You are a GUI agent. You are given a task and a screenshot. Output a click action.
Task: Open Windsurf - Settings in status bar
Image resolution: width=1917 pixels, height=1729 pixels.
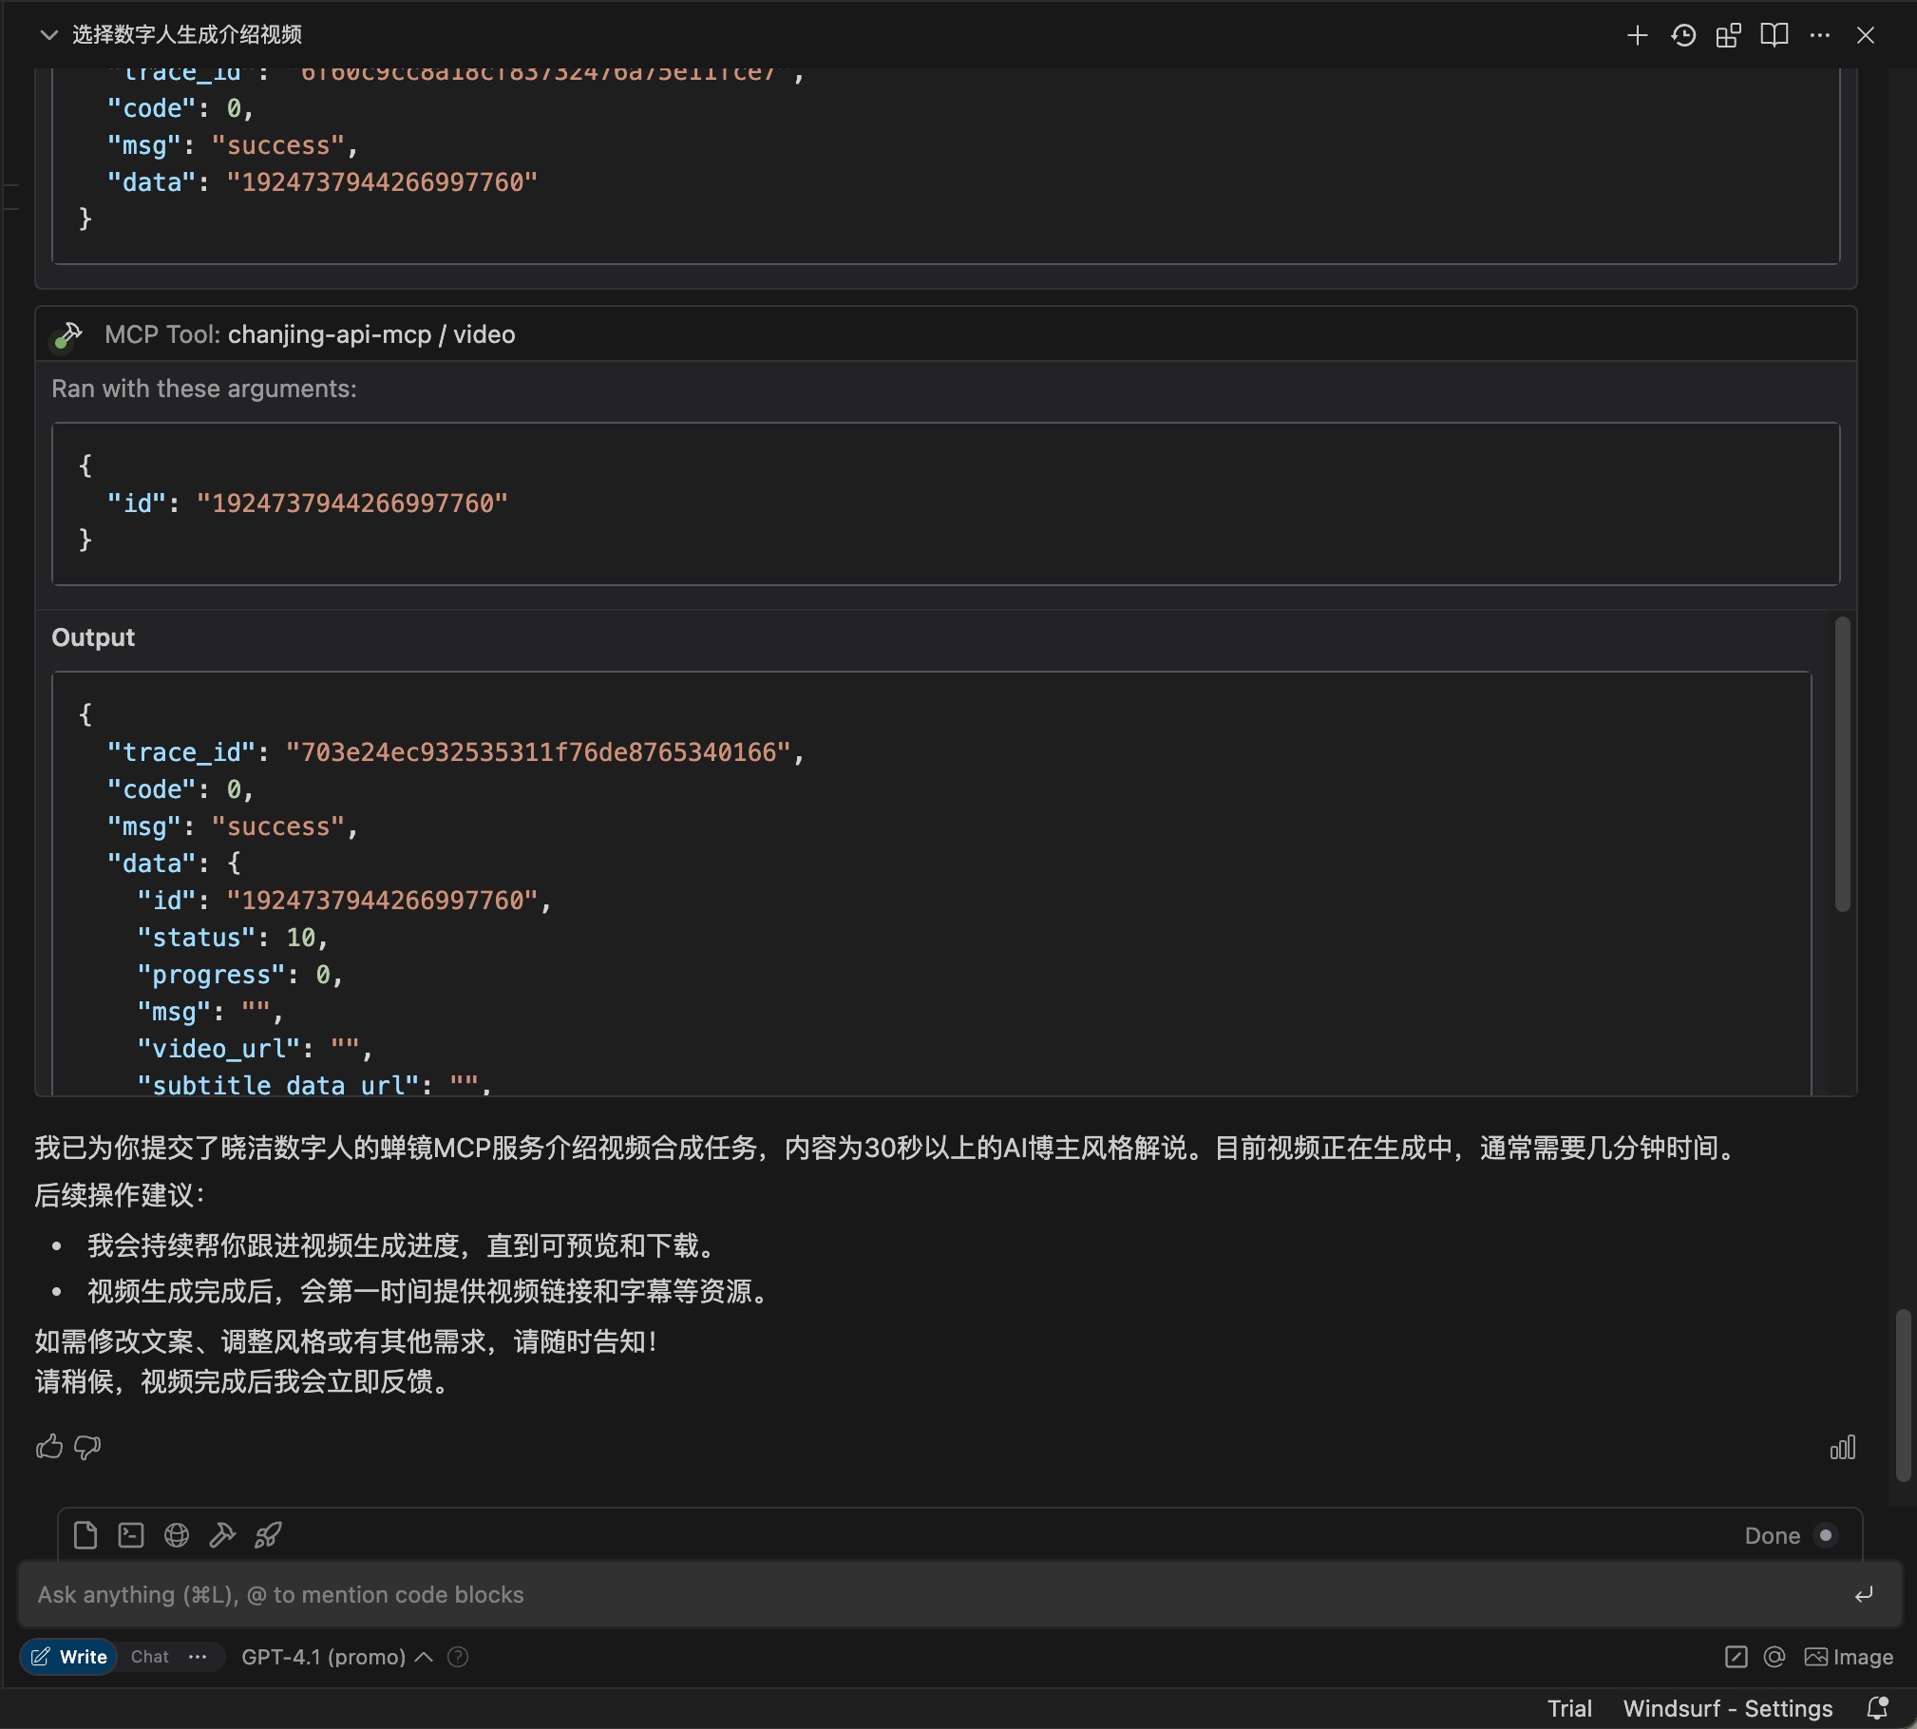pyautogui.click(x=1728, y=1708)
